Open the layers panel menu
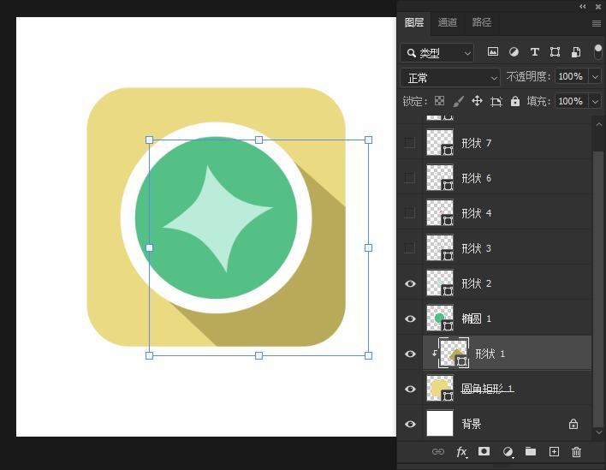This screenshot has height=470, width=606. coord(596,24)
